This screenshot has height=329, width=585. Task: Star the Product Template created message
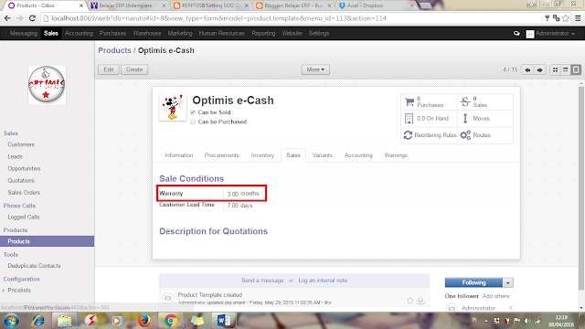click(410, 301)
